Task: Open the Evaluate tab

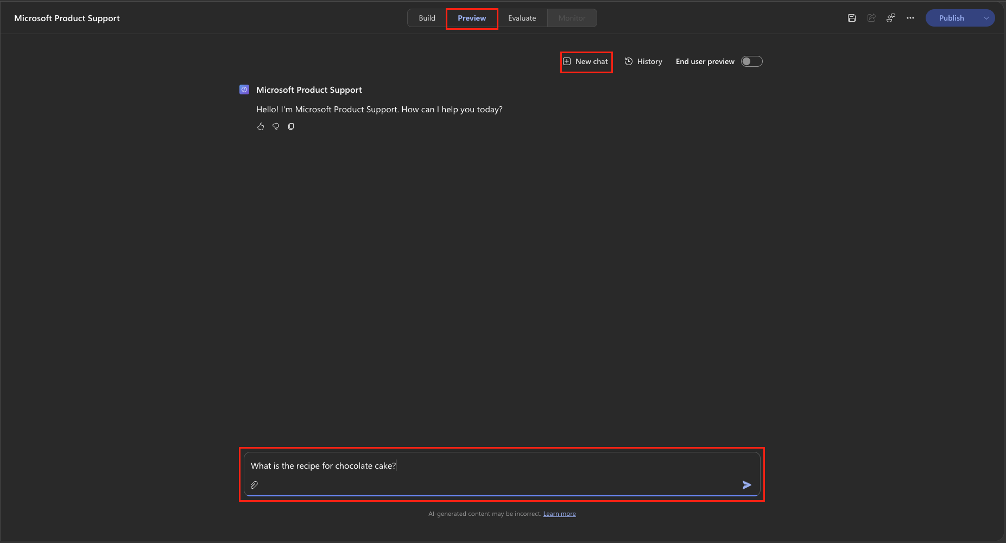Action: pyautogui.click(x=522, y=18)
